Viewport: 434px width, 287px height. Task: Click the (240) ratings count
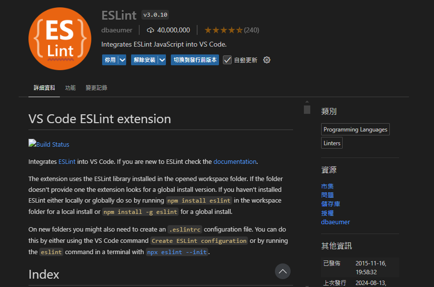(x=251, y=30)
